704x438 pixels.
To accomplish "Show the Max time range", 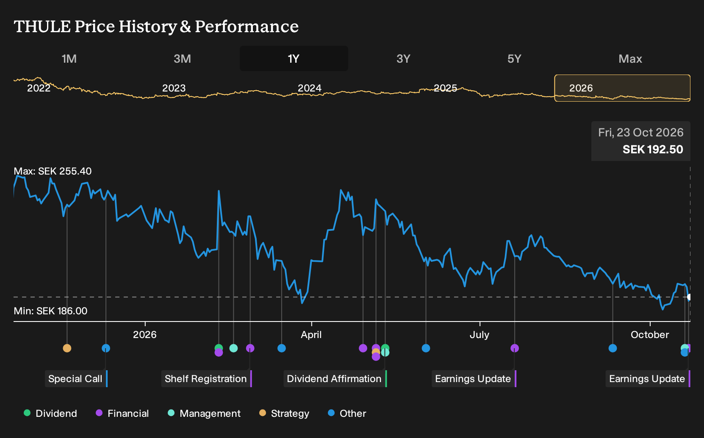I will point(630,58).
